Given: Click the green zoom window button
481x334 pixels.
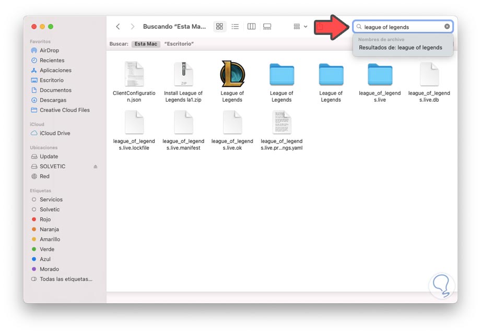Looking at the screenshot, I should click(x=51, y=27).
